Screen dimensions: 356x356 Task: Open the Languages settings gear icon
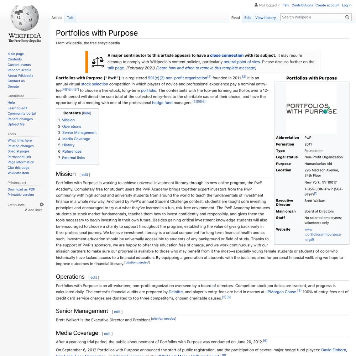[x=42, y=204]
